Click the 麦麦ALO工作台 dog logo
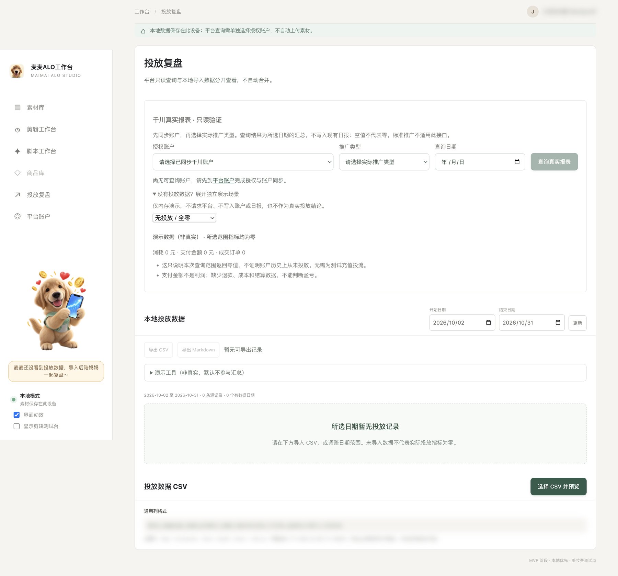The image size is (618, 576). [x=17, y=71]
